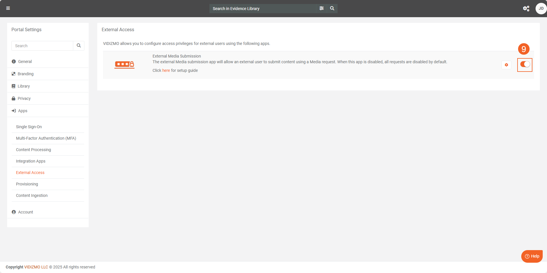Select Multi-Factor Authentication (MFA) option
Screen dimensions: 547x273
click(46, 138)
